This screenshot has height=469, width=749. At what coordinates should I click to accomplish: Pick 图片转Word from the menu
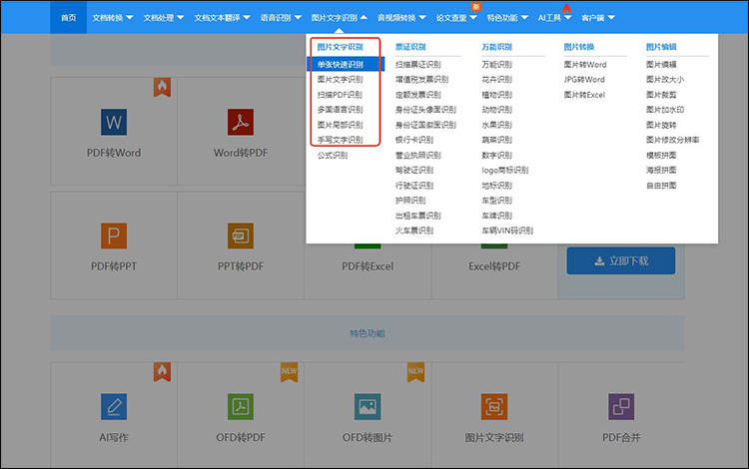pos(585,65)
